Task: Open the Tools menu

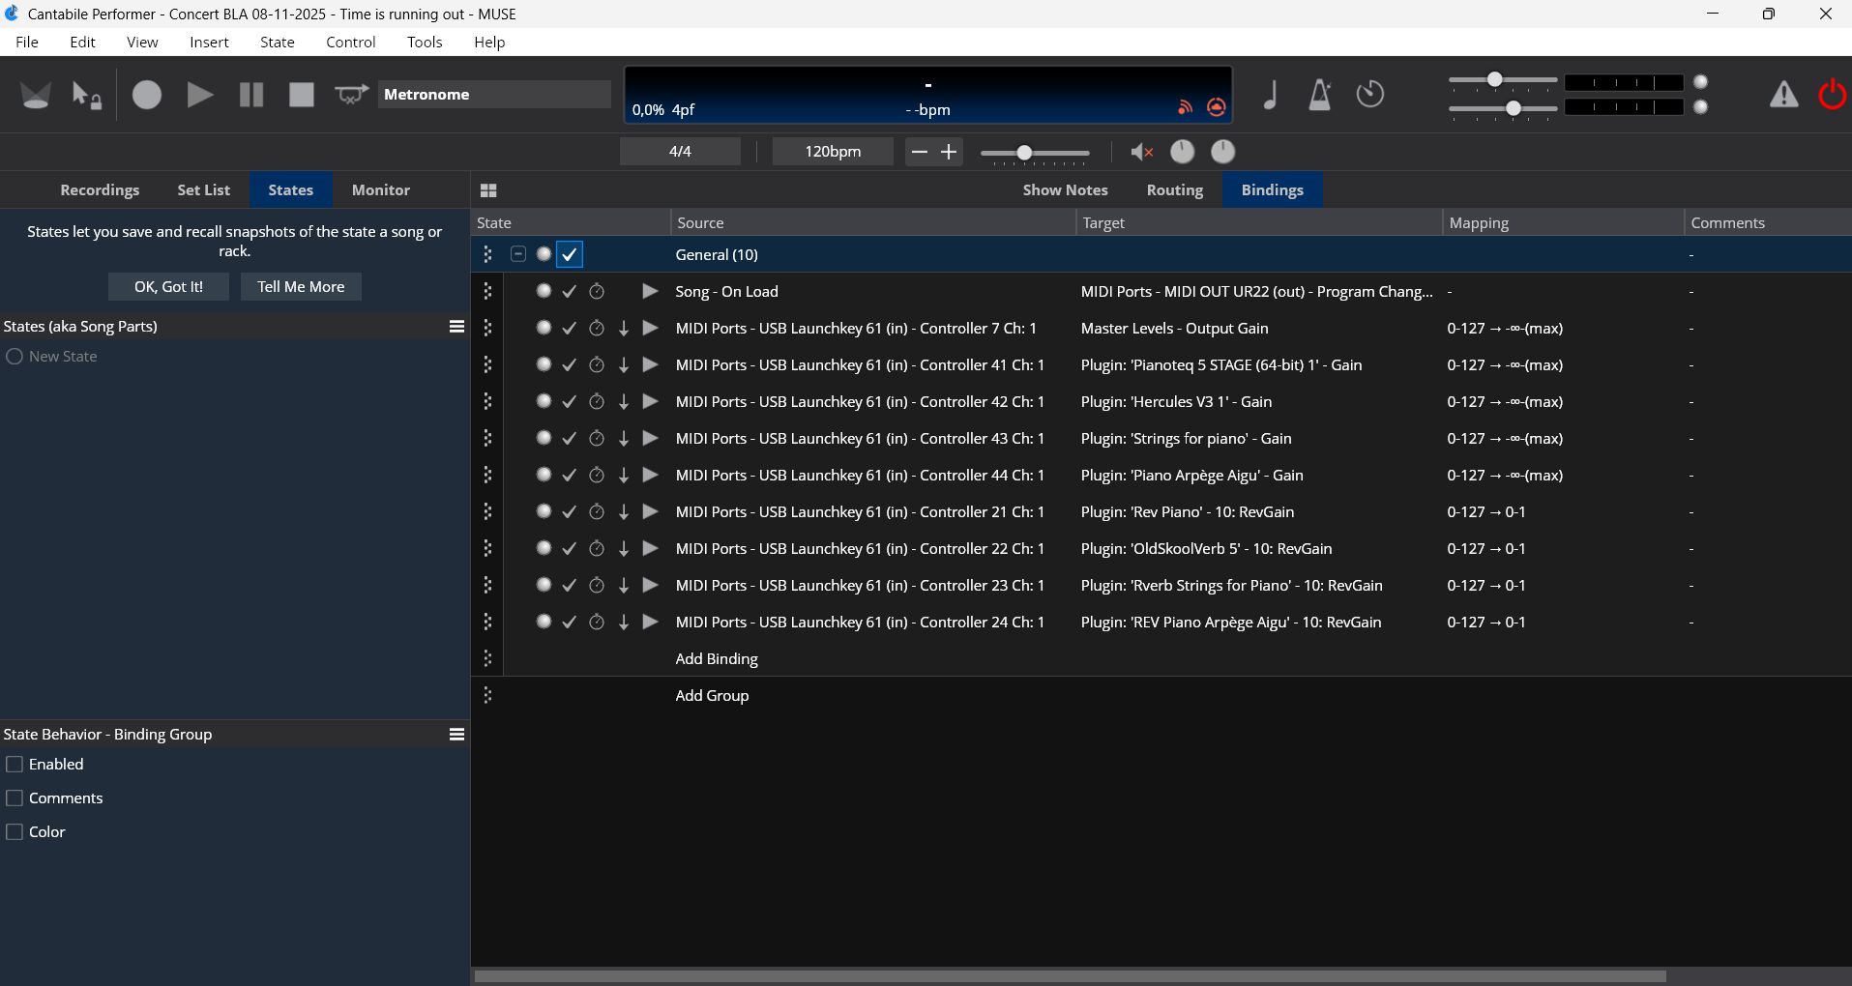Action: coord(424,43)
